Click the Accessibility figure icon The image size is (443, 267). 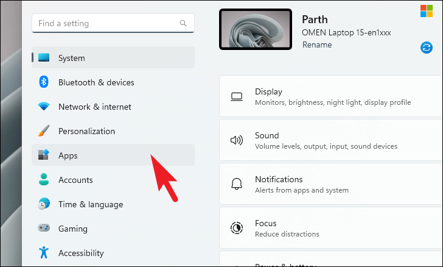point(44,252)
